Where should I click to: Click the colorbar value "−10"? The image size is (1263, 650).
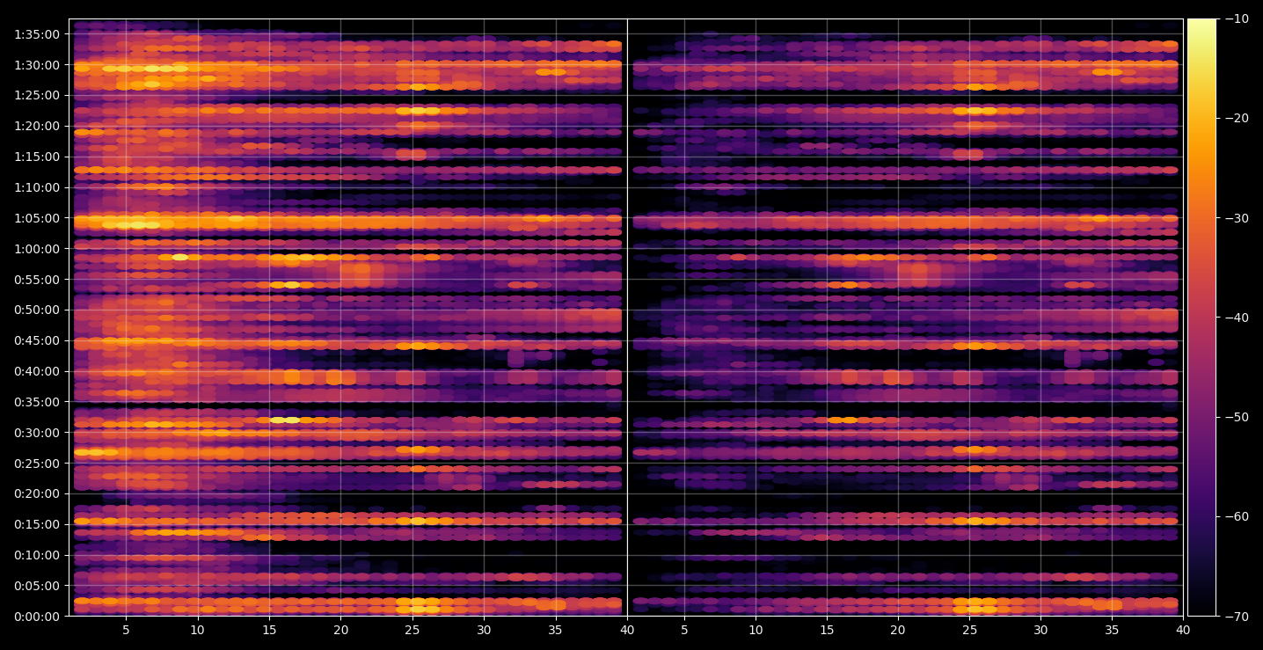click(1236, 18)
